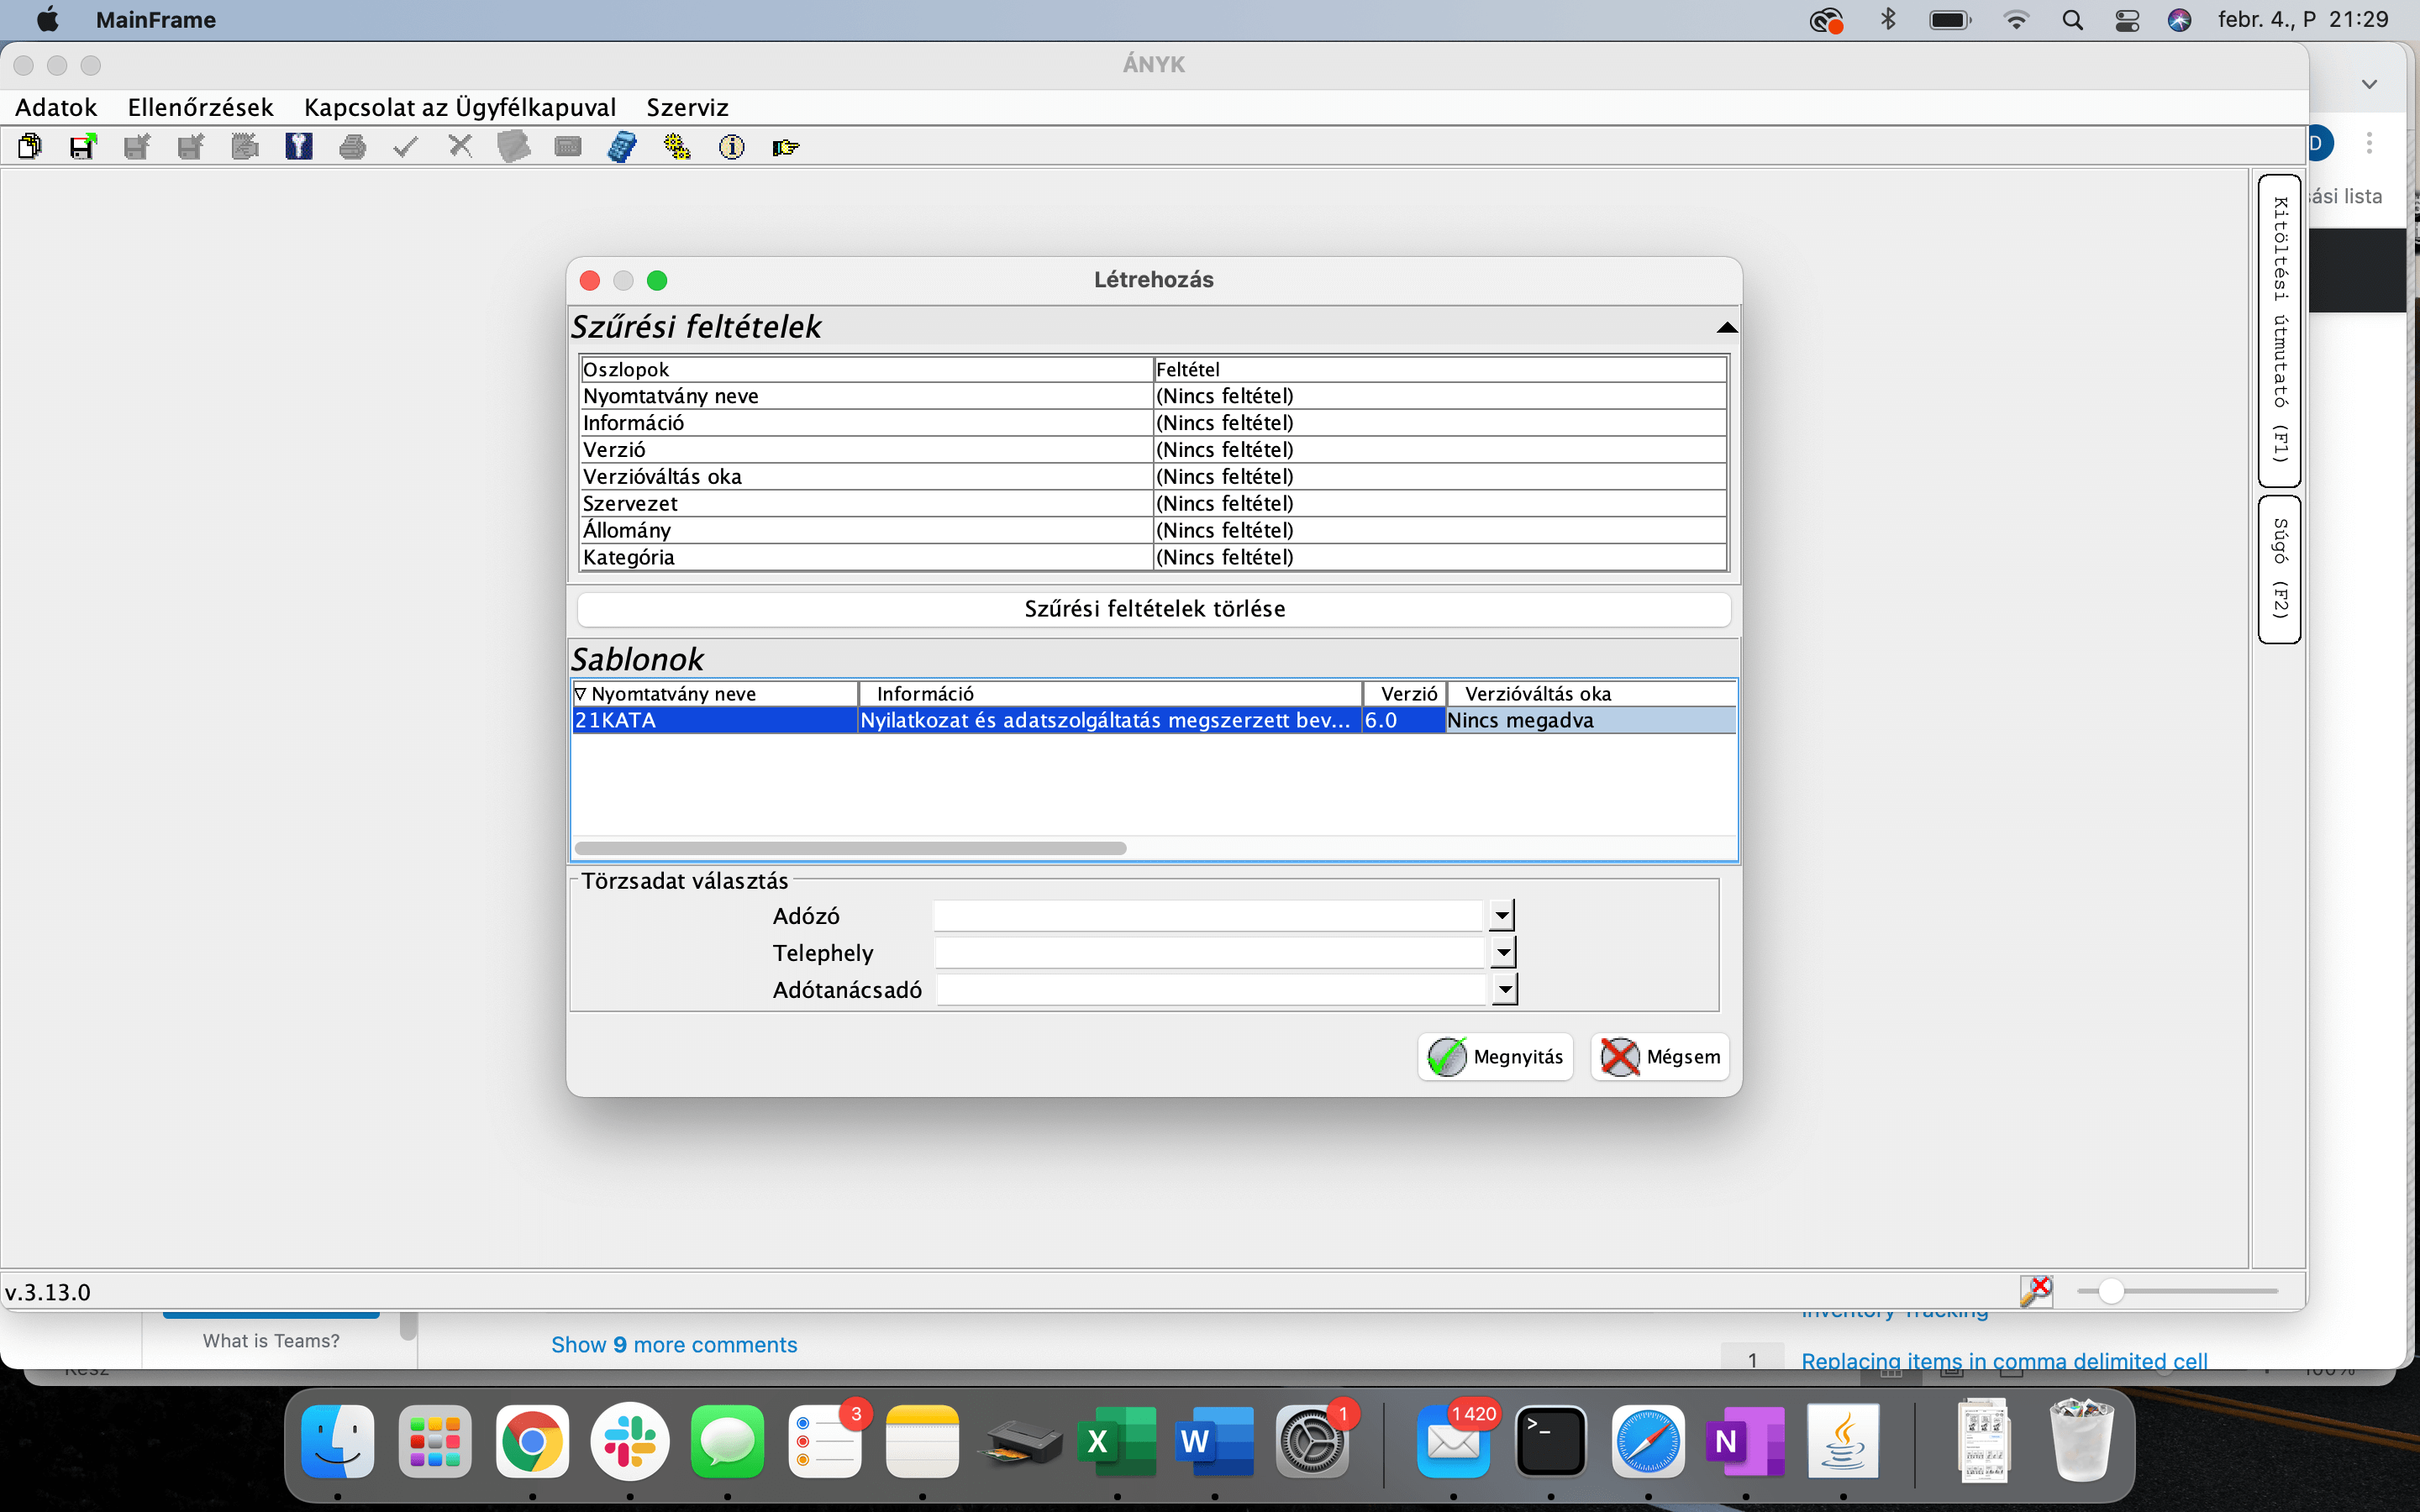The image size is (2420, 1512).
Task: Click the Szervezet filter condition cell
Action: [x=1440, y=504]
